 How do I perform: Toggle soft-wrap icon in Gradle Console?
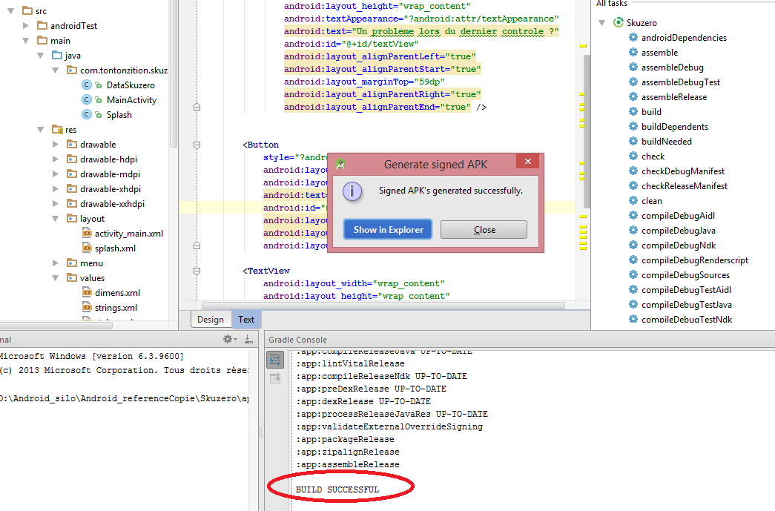point(275,360)
